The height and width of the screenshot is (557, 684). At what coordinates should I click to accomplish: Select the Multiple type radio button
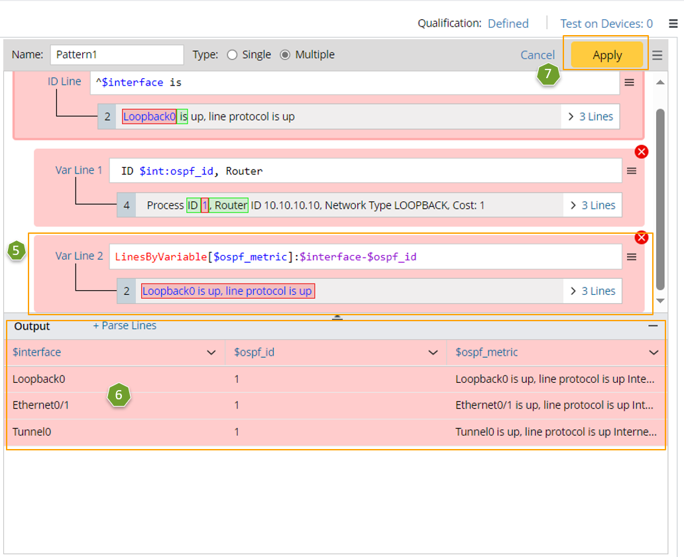click(x=285, y=55)
